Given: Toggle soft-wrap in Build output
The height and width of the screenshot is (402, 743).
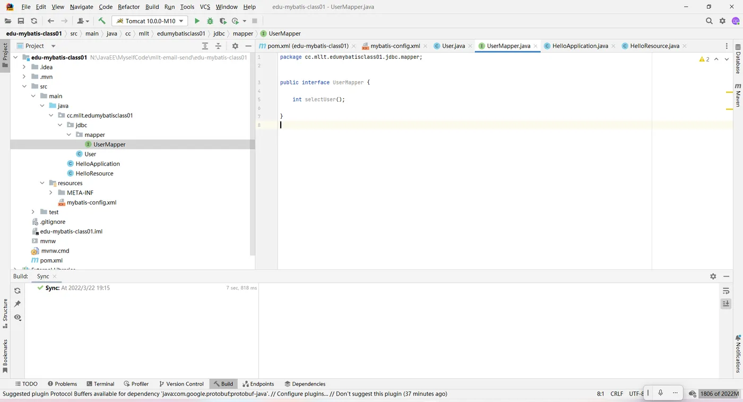Looking at the screenshot, I should pos(726,291).
